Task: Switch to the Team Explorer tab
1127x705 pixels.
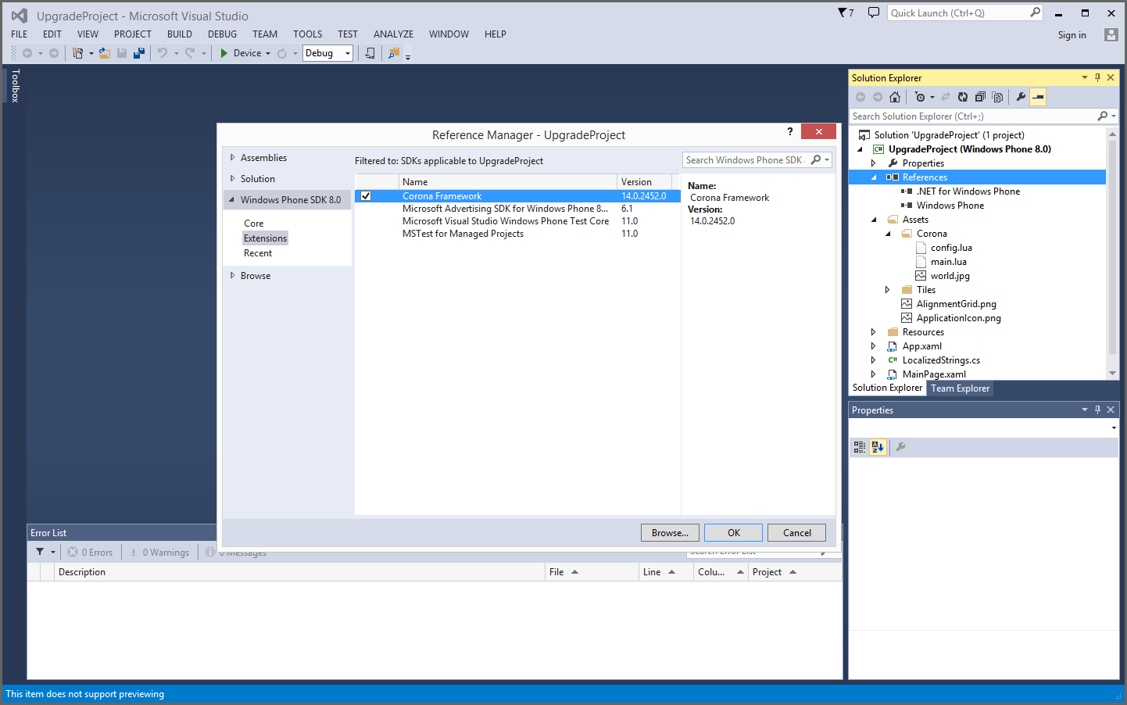Action: click(960, 388)
